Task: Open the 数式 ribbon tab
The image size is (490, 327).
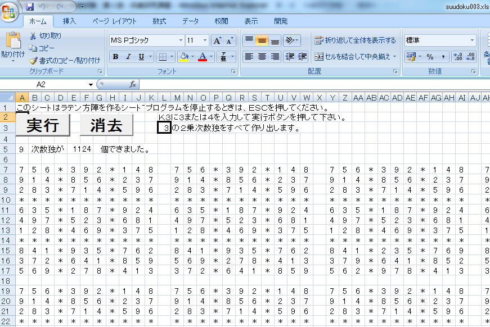Action: pyautogui.click(x=159, y=21)
